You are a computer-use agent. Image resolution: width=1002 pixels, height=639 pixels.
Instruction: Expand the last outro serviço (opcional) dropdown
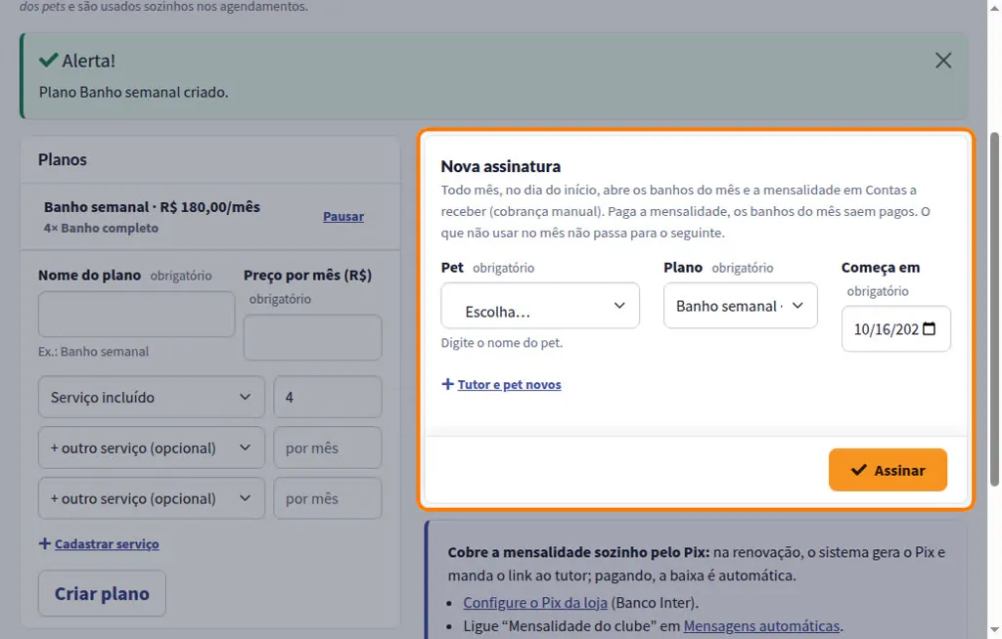coord(152,498)
